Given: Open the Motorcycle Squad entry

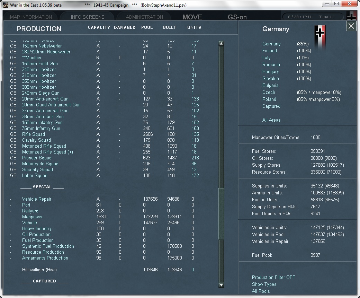Looking at the screenshot, I should [40, 164].
